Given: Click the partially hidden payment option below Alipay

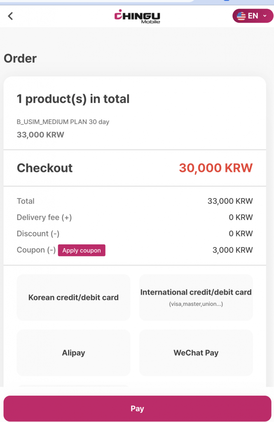Looking at the screenshot, I should coord(73,386).
